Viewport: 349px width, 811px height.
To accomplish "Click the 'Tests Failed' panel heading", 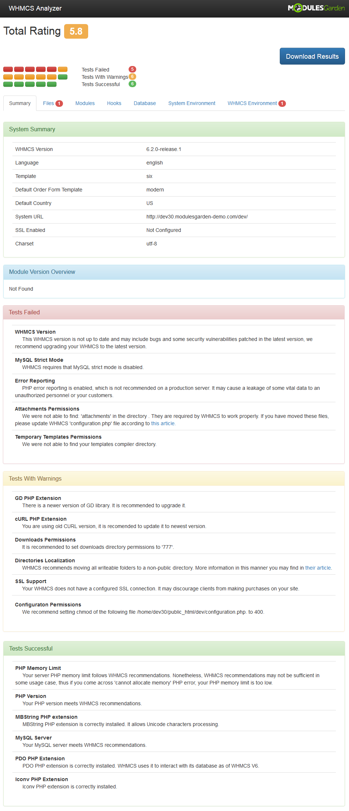I will [174, 313].
